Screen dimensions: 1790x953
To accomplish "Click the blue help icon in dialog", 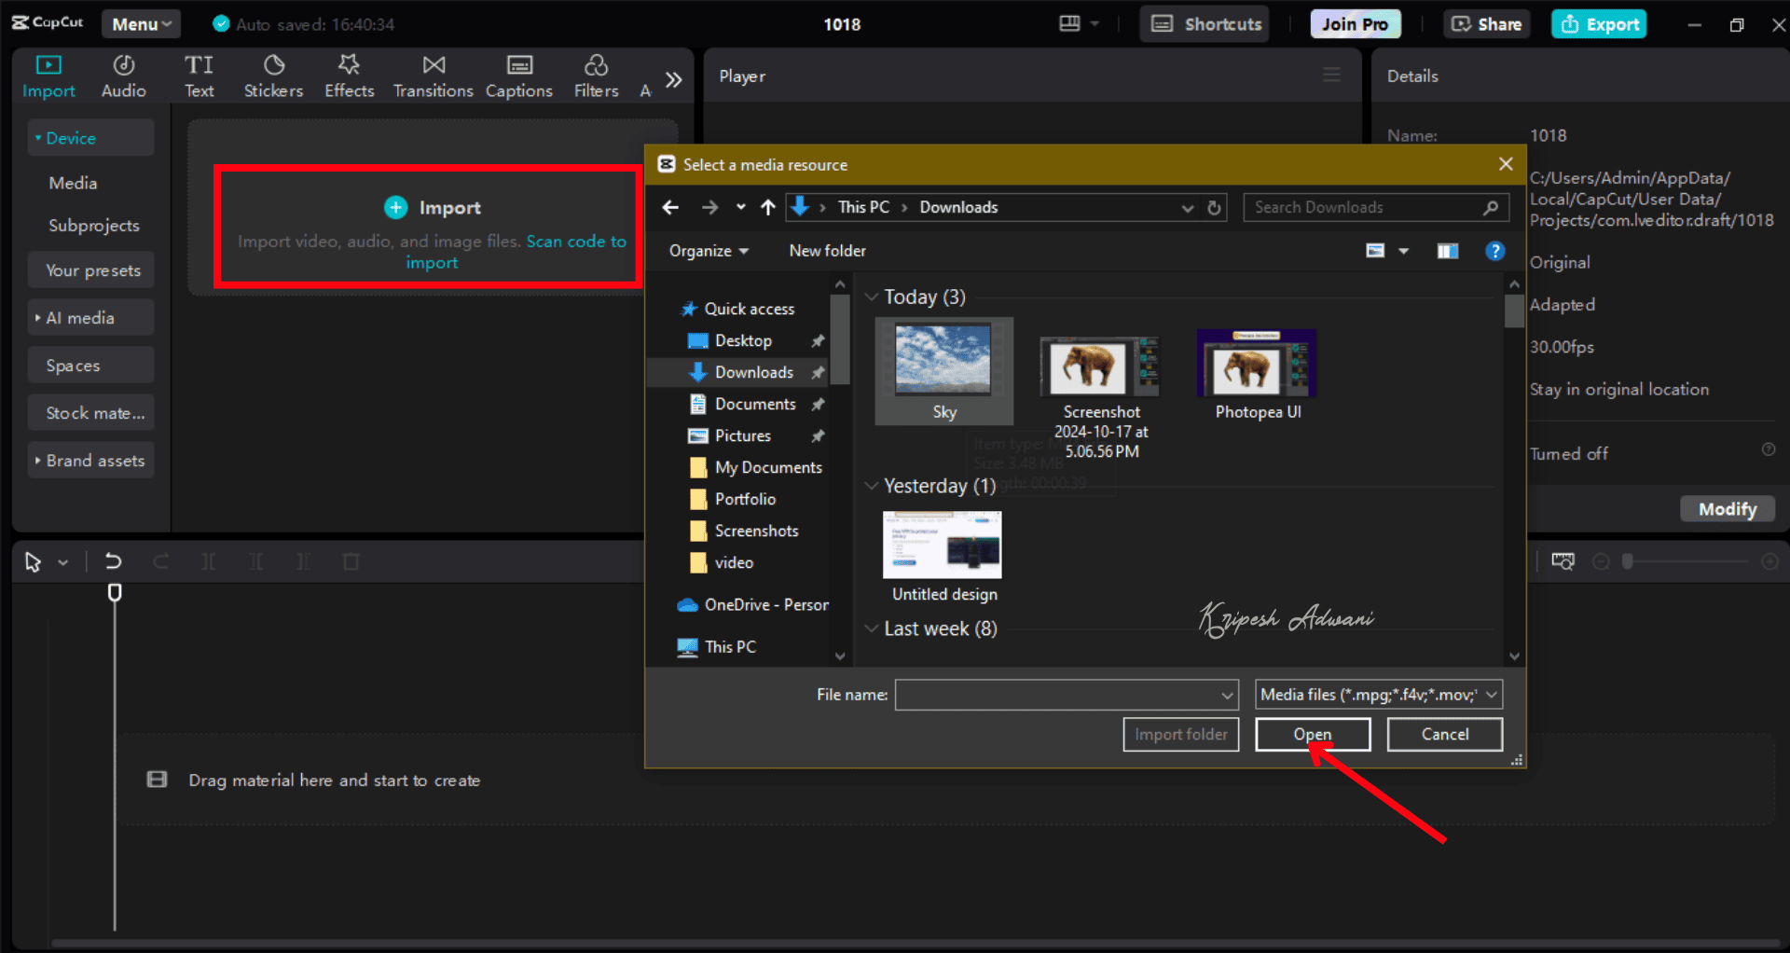I will click(1494, 251).
